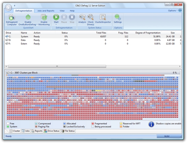This screenshot has height=143, width=187.
Task: Switch to the Drive Status bottom tab
Action: 52,131
